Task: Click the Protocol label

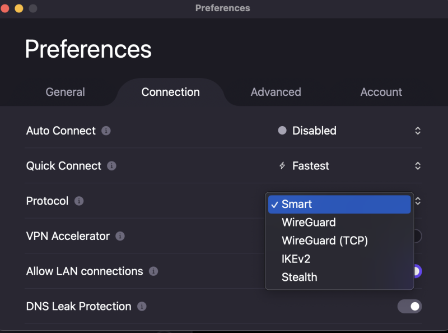Action: pos(47,201)
